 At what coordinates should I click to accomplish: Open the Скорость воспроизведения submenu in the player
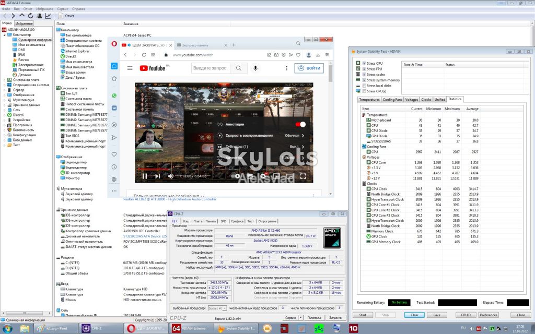[x=261, y=135]
